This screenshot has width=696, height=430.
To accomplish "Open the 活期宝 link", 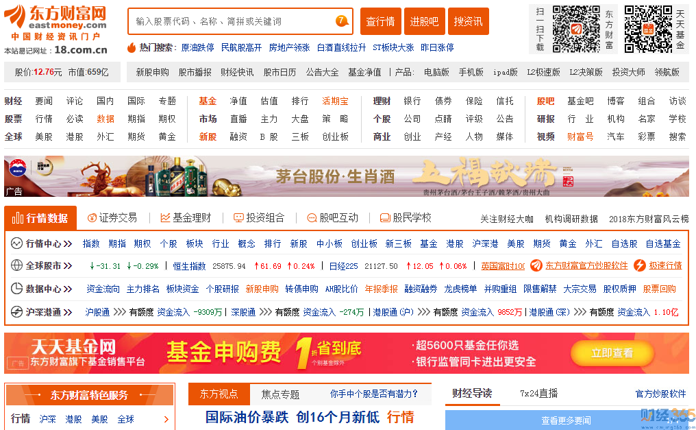I will pos(335,101).
